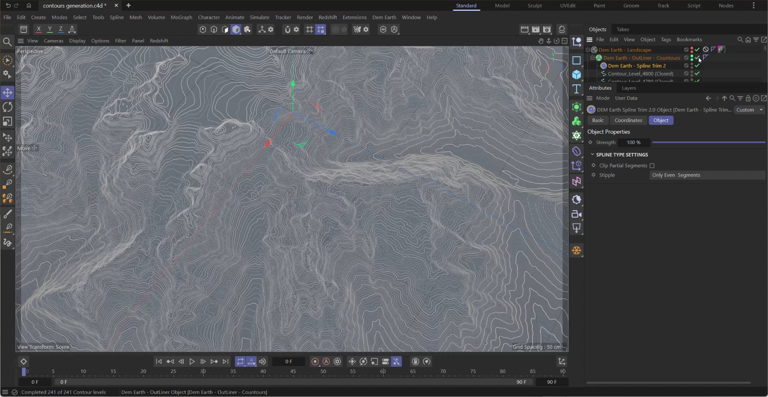Image resolution: width=768 pixels, height=397 pixels.
Task: Toggle visibility dots for Contour_Level_4800
Action: [x=692, y=74]
